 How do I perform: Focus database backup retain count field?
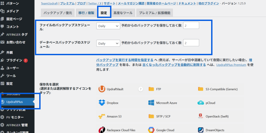pyautogui.click(x=191, y=43)
